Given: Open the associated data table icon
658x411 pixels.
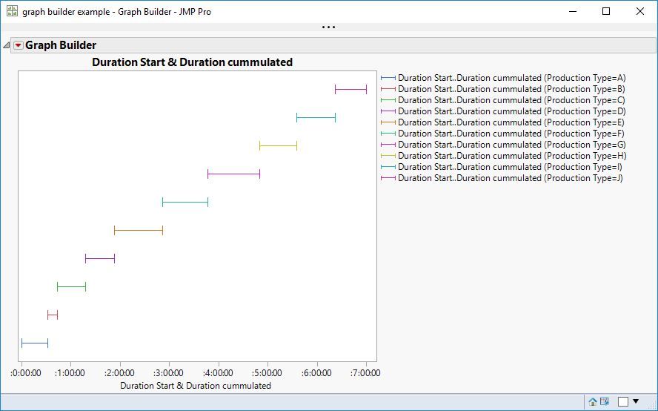Looking at the screenshot, I should [605, 401].
